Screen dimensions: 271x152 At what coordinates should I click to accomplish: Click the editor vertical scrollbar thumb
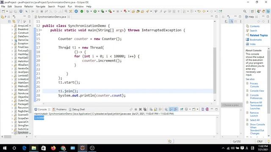coord(215,71)
